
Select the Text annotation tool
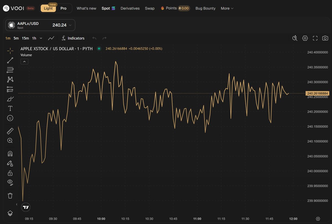click(10, 109)
